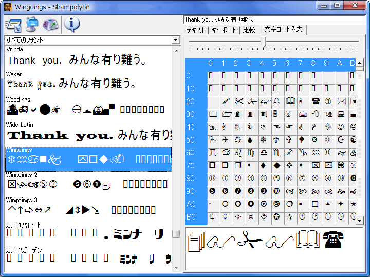The height and width of the screenshot is (277, 370).
Task: Select the highlighted Wingdings font entry
Action: [88, 159]
